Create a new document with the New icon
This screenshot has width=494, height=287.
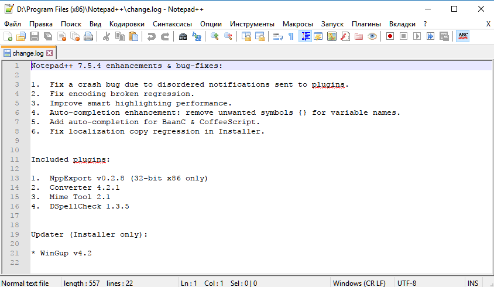click(x=8, y=36)
